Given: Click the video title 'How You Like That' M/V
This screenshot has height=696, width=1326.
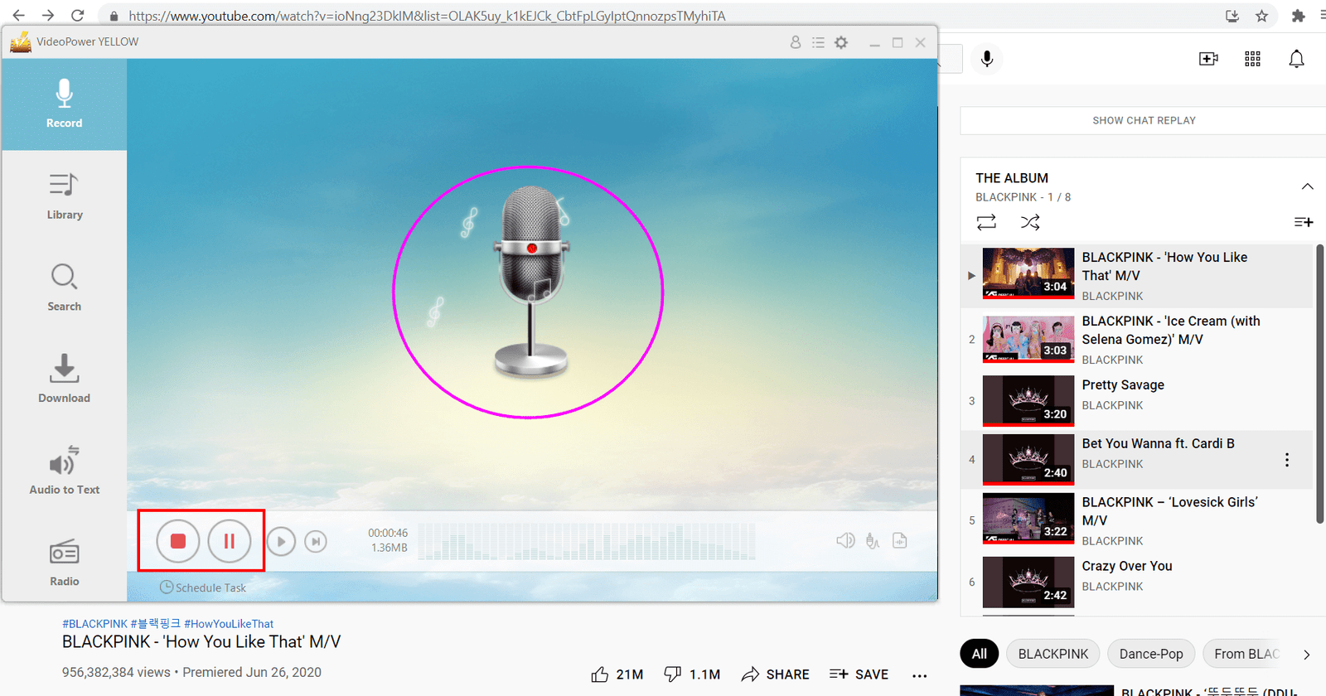Looking at the screenshot, I should pos(201,642).
